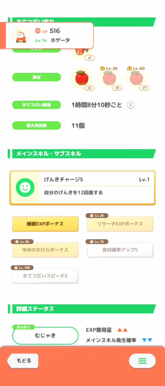The image size is (165, 386).
Task: Select the Lv. 30 locked apple ingredient
Action: (x=109, y=78)
